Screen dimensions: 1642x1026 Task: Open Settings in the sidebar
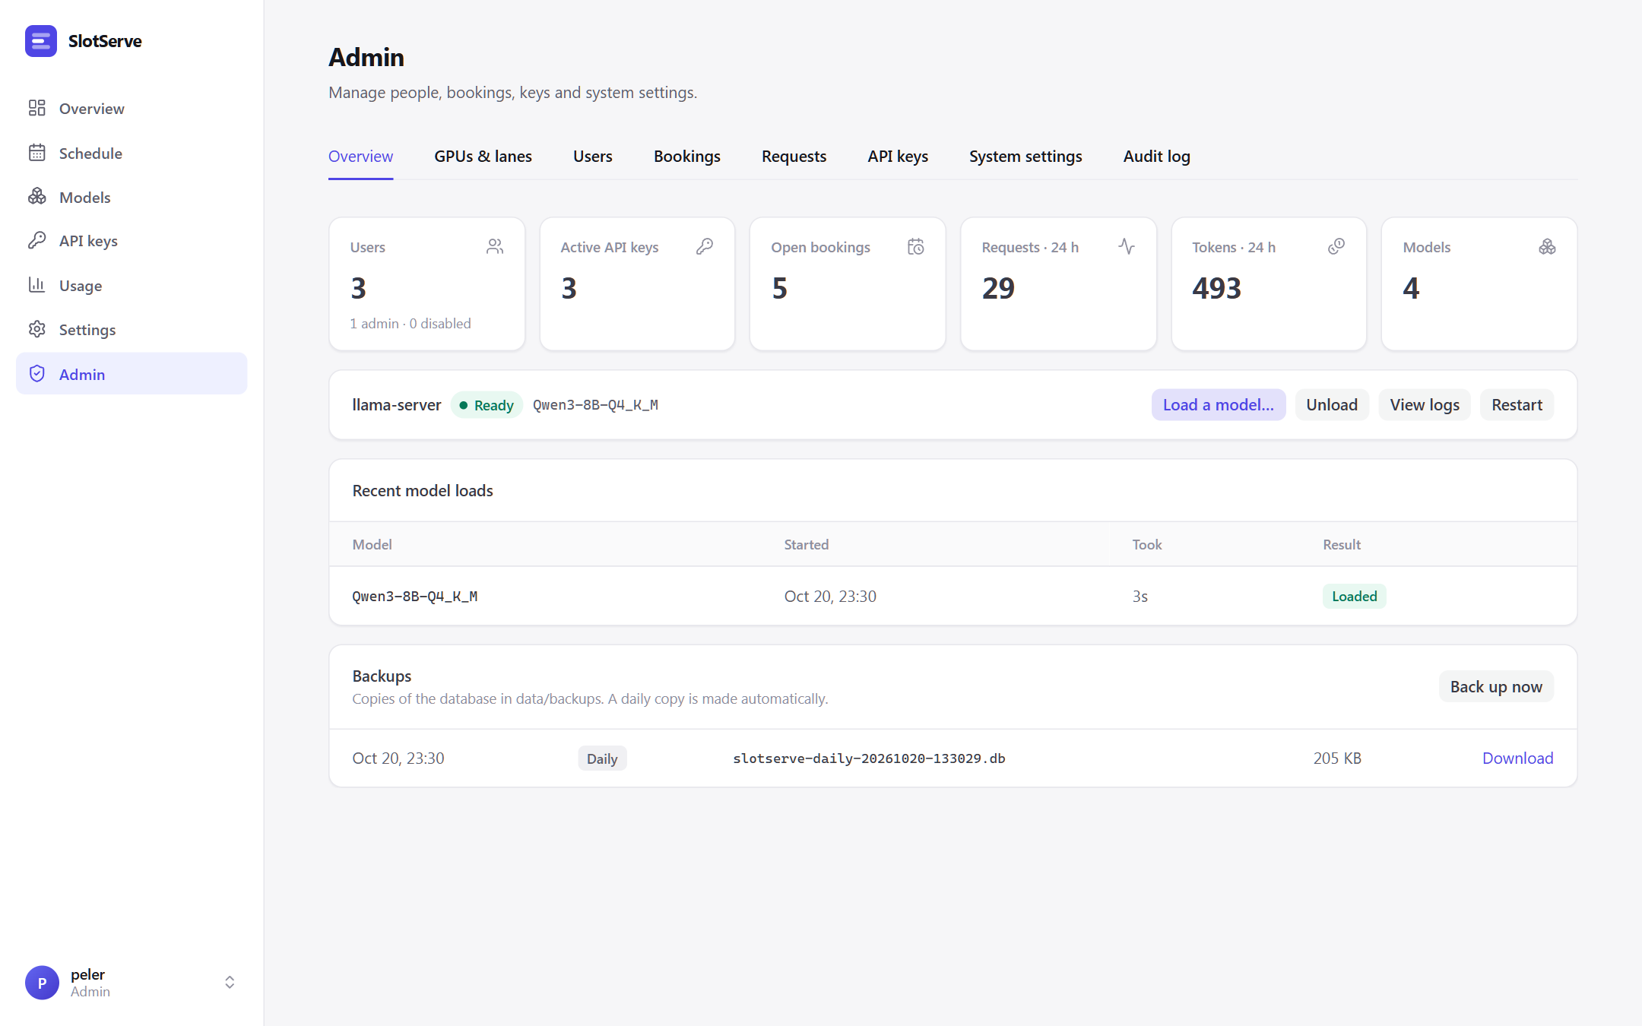point(132,330)
